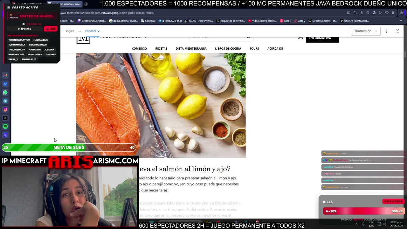Select the salmón al limón recipe tab
Image resolution: width=407 pixels, height=229 pixels.
click(x=65, y=4)
